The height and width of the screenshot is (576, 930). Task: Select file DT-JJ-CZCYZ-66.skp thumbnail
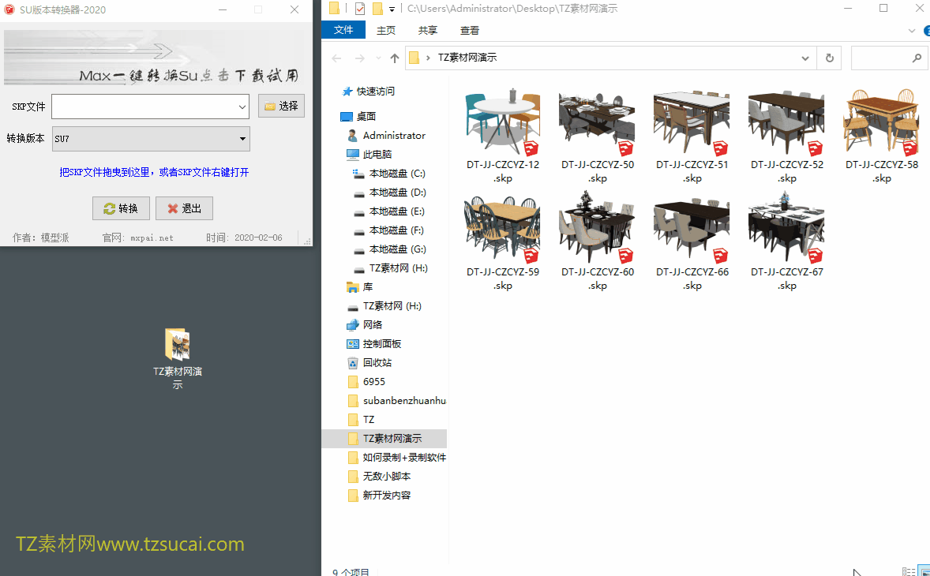[x=692, y=230]
